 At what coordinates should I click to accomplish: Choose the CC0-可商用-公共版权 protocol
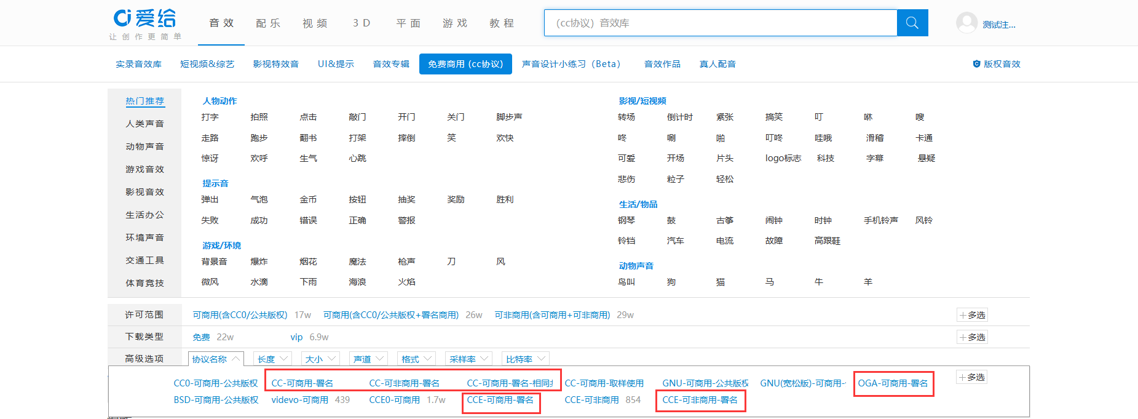[x=216, y=383]
